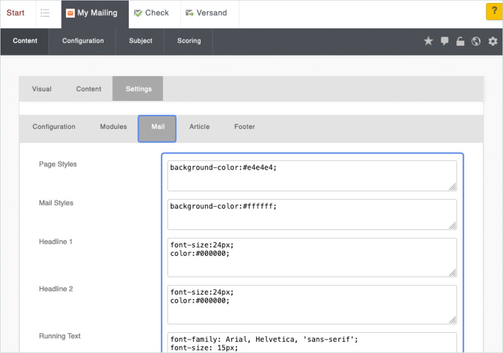503x353 pixels.
Task: Click the Versand send icon
Action: [x=190, y=13]
